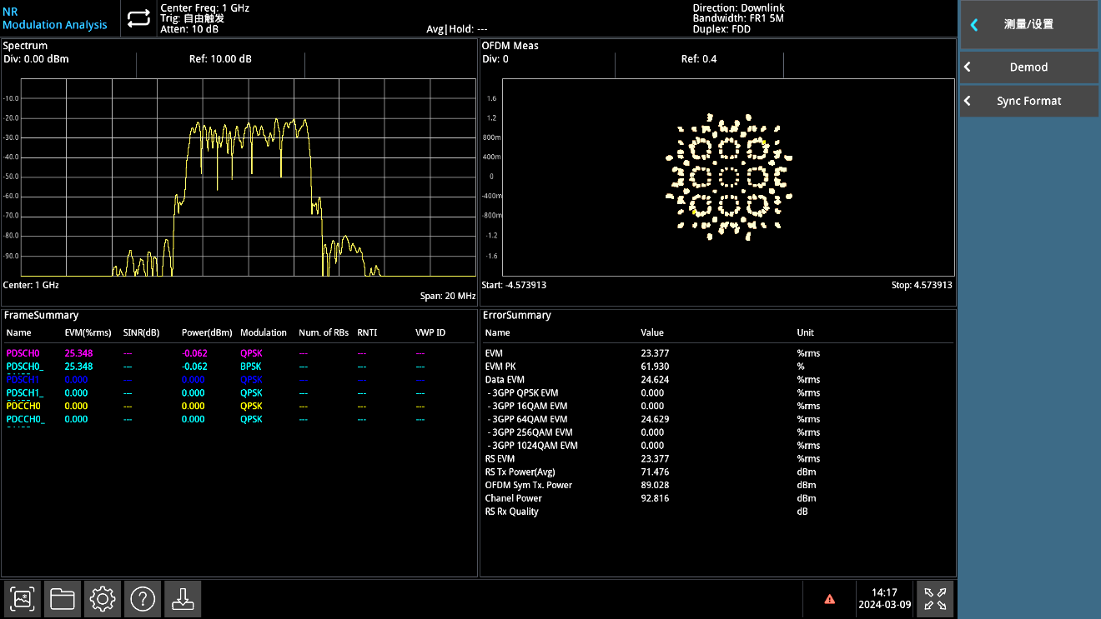Viewport: 1101px width, 619px height.
Task: Click the OFDM Meas Ref: 0.4 field
Action: coord(698,59)
